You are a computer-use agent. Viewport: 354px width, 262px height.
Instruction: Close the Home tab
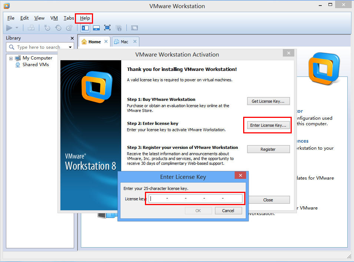[x=106, y=41]
